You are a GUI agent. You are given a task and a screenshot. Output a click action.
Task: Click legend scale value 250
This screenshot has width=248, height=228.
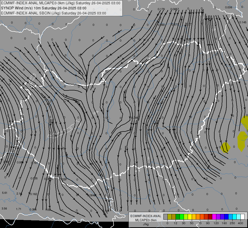(x=232, y=223)
